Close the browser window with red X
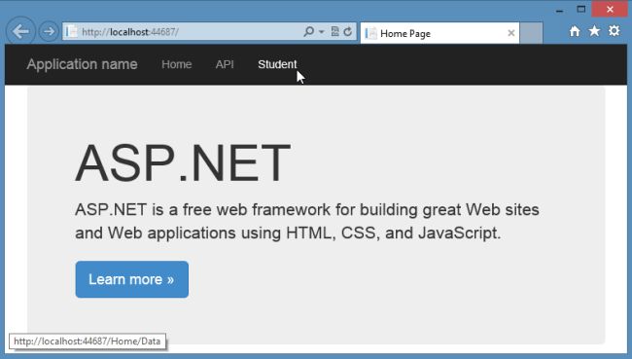This screenshot has width=632, height=359. 610,10
